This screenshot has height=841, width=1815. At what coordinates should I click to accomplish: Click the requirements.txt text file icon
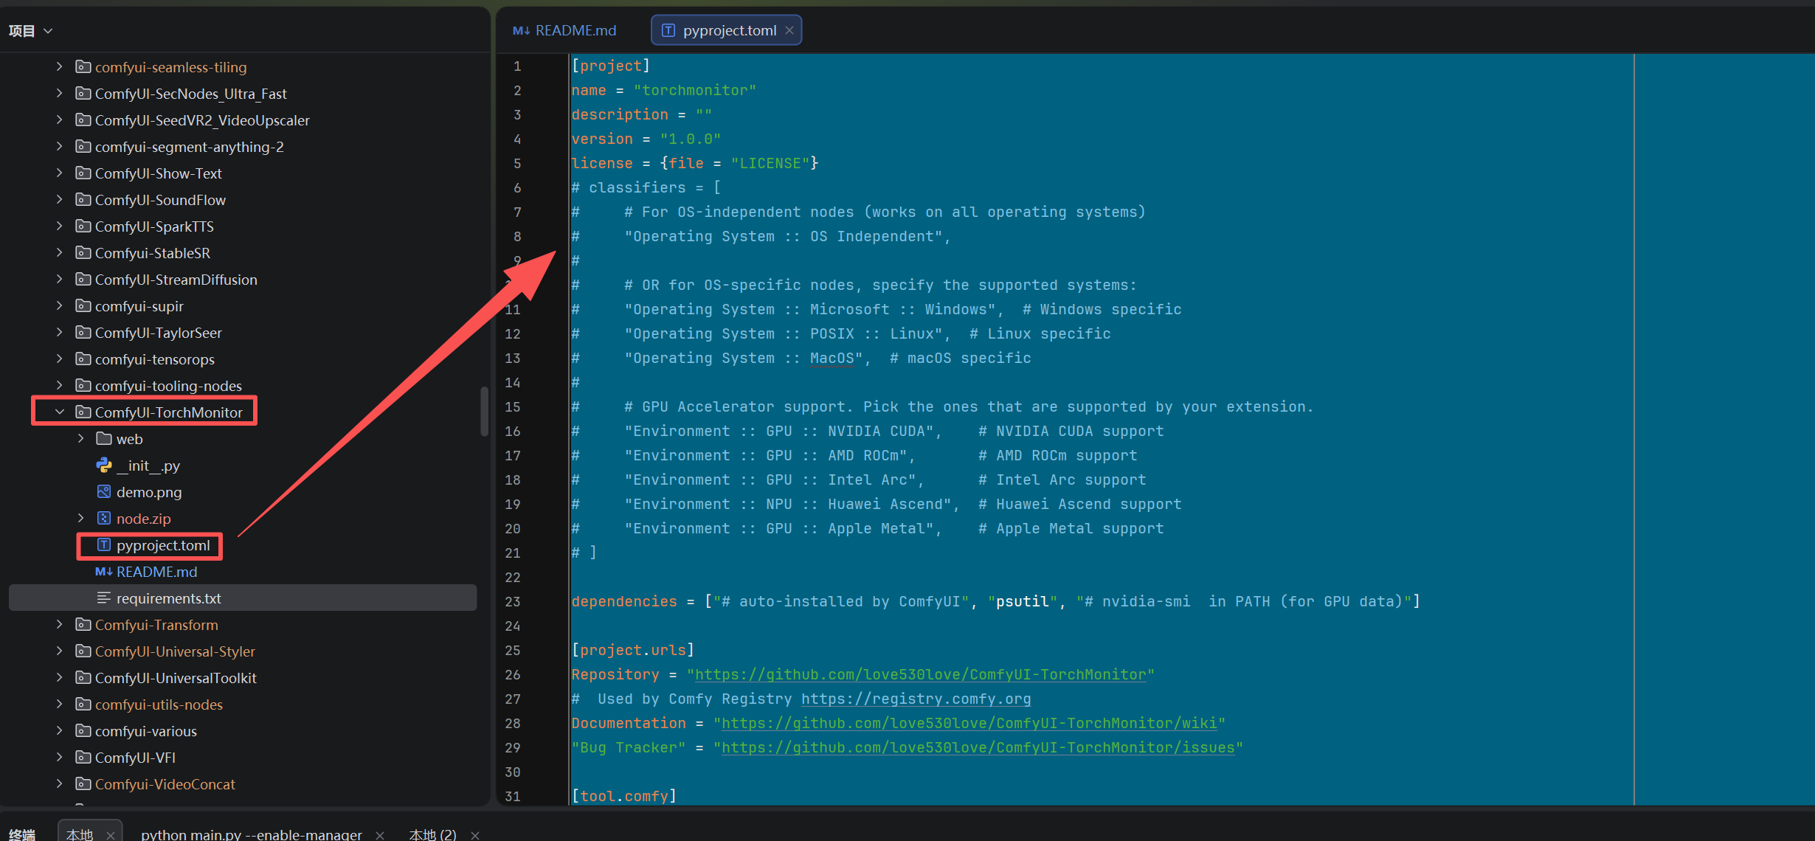point(104,598)
